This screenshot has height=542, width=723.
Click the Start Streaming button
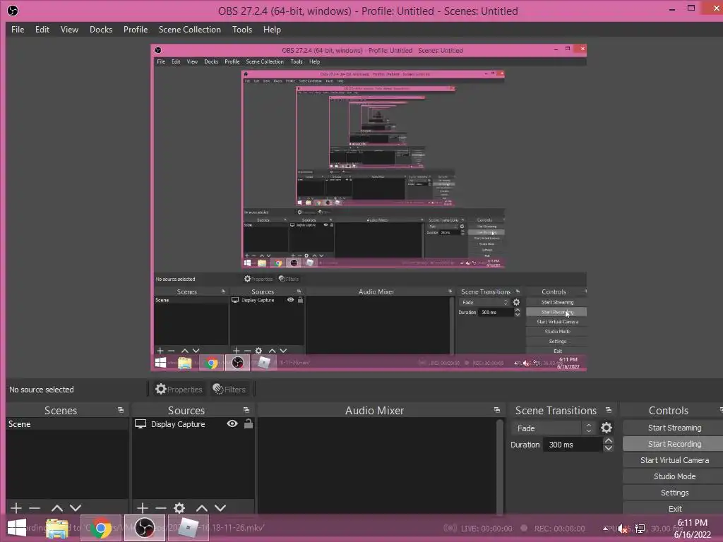(674, 428)
